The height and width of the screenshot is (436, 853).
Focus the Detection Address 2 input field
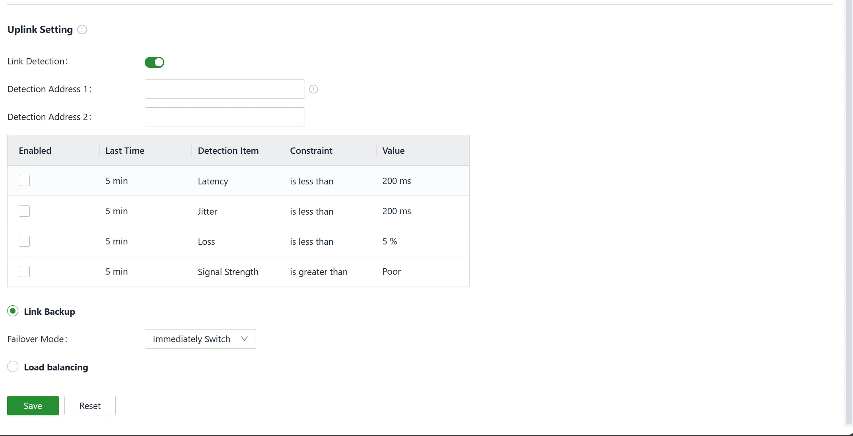(225, 117)
